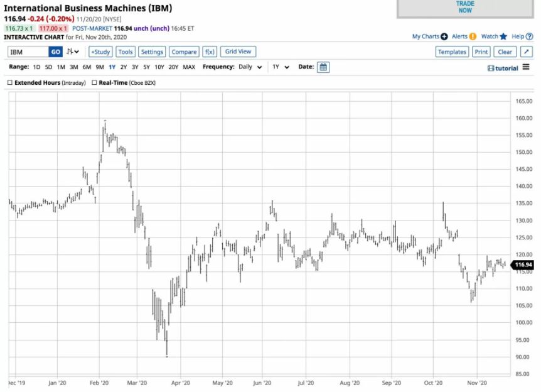The width and height of the screenshot is (541, 392).
Task: Click the orange Alerts exclamation icon
Action: click(473, 36)
